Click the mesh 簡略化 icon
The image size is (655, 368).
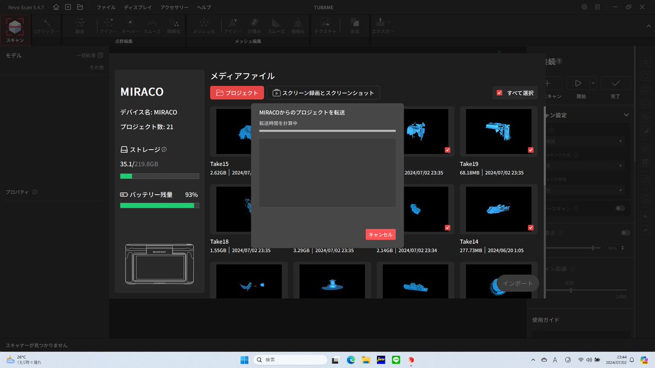[x=297, y=23]
